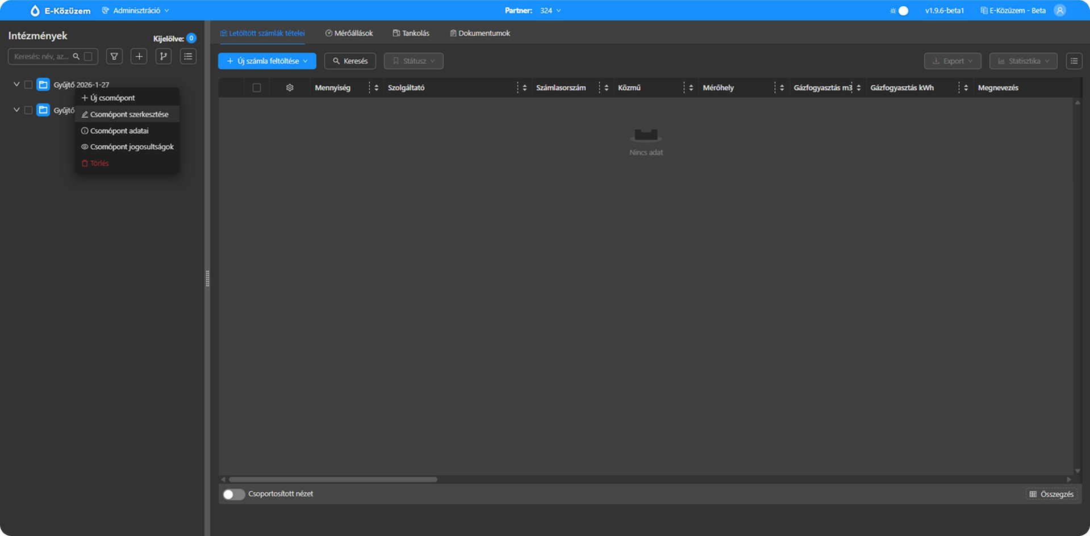The width and height of the screenshot is (1090, 536).
Task: Tick the checkbox next to Gyűjtő 2026-1-27
Action: (x=28, y=85)
